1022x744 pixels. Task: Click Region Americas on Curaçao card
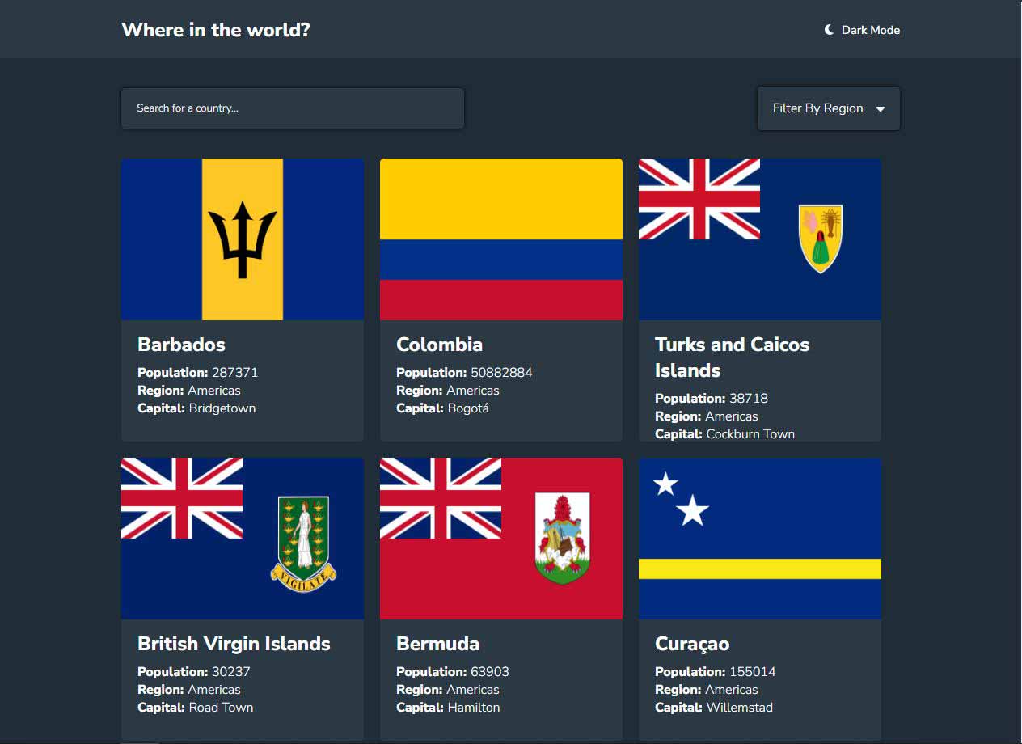click(707, 690)
